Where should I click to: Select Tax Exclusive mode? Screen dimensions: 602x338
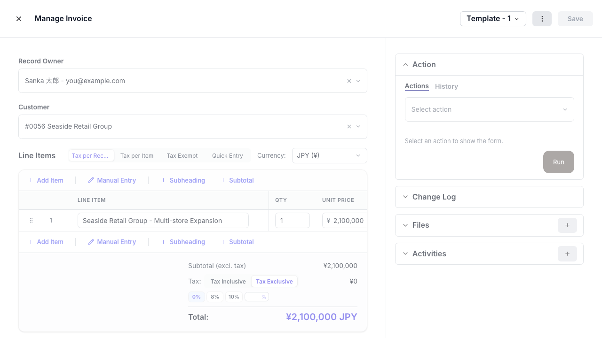(274, 281)
